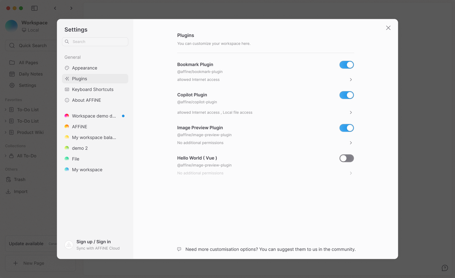This screenshot has height=278, width=455.
Task: Click the Import download icon
Action: click(x=8, y=191)
